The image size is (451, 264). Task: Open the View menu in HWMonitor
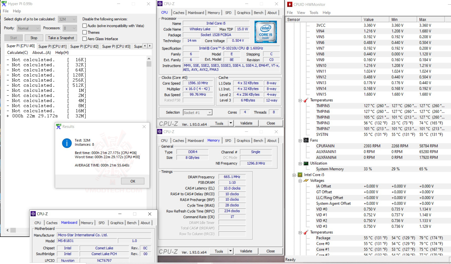click(301, 12)
